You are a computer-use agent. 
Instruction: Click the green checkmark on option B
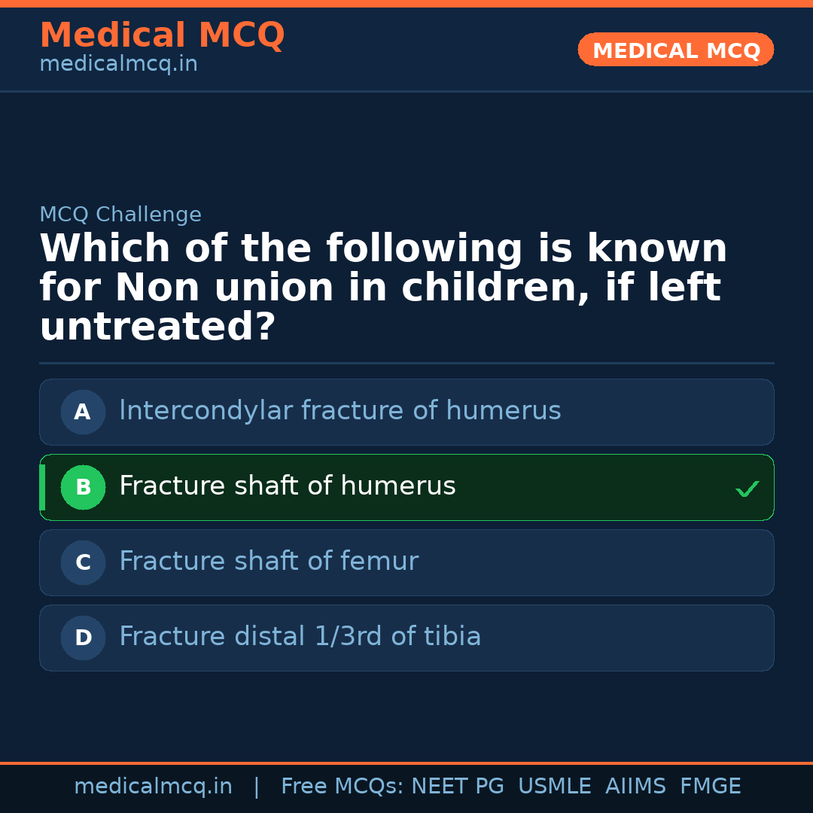[x=748, y=489]
